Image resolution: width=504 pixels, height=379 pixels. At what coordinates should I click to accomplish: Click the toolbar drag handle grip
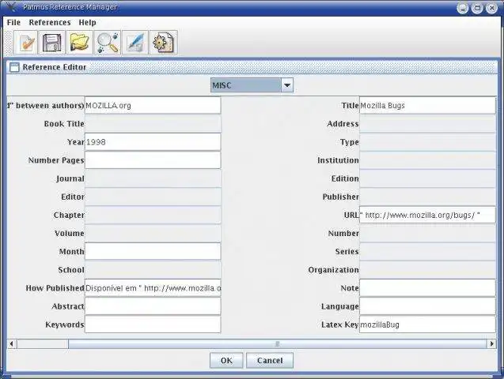(x=9, y=43)
